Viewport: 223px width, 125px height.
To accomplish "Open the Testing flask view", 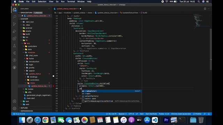I will [x=15, y=45].
